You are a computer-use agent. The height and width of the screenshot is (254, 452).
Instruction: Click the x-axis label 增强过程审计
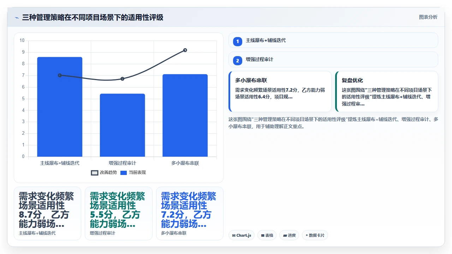(122, 163)
